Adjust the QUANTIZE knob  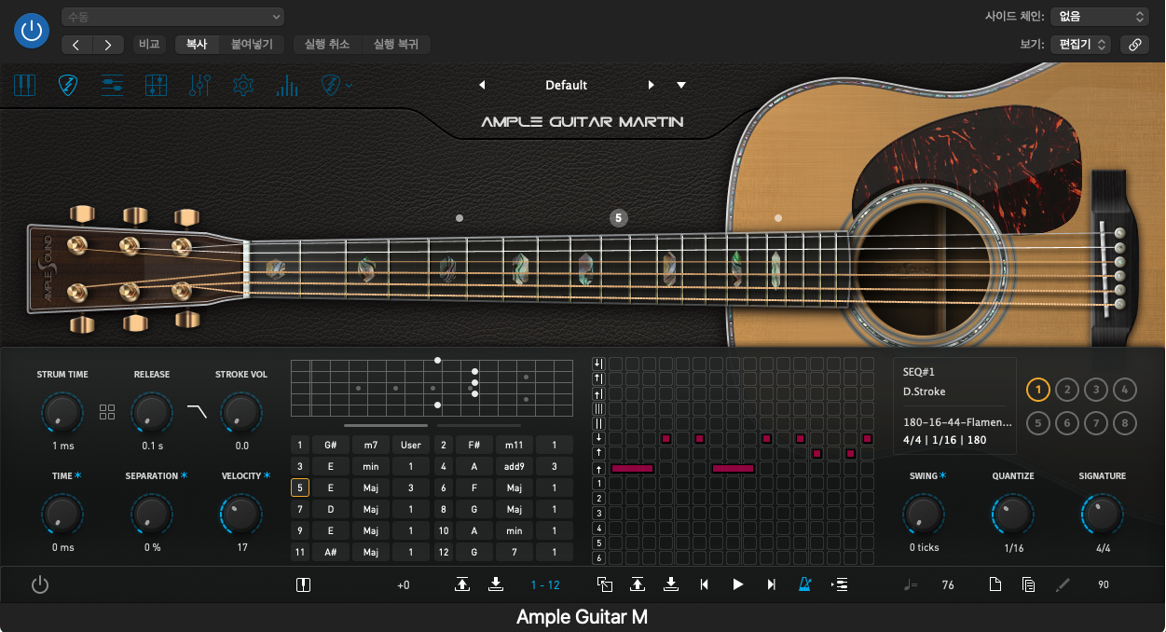click(x=1013, y=514)
